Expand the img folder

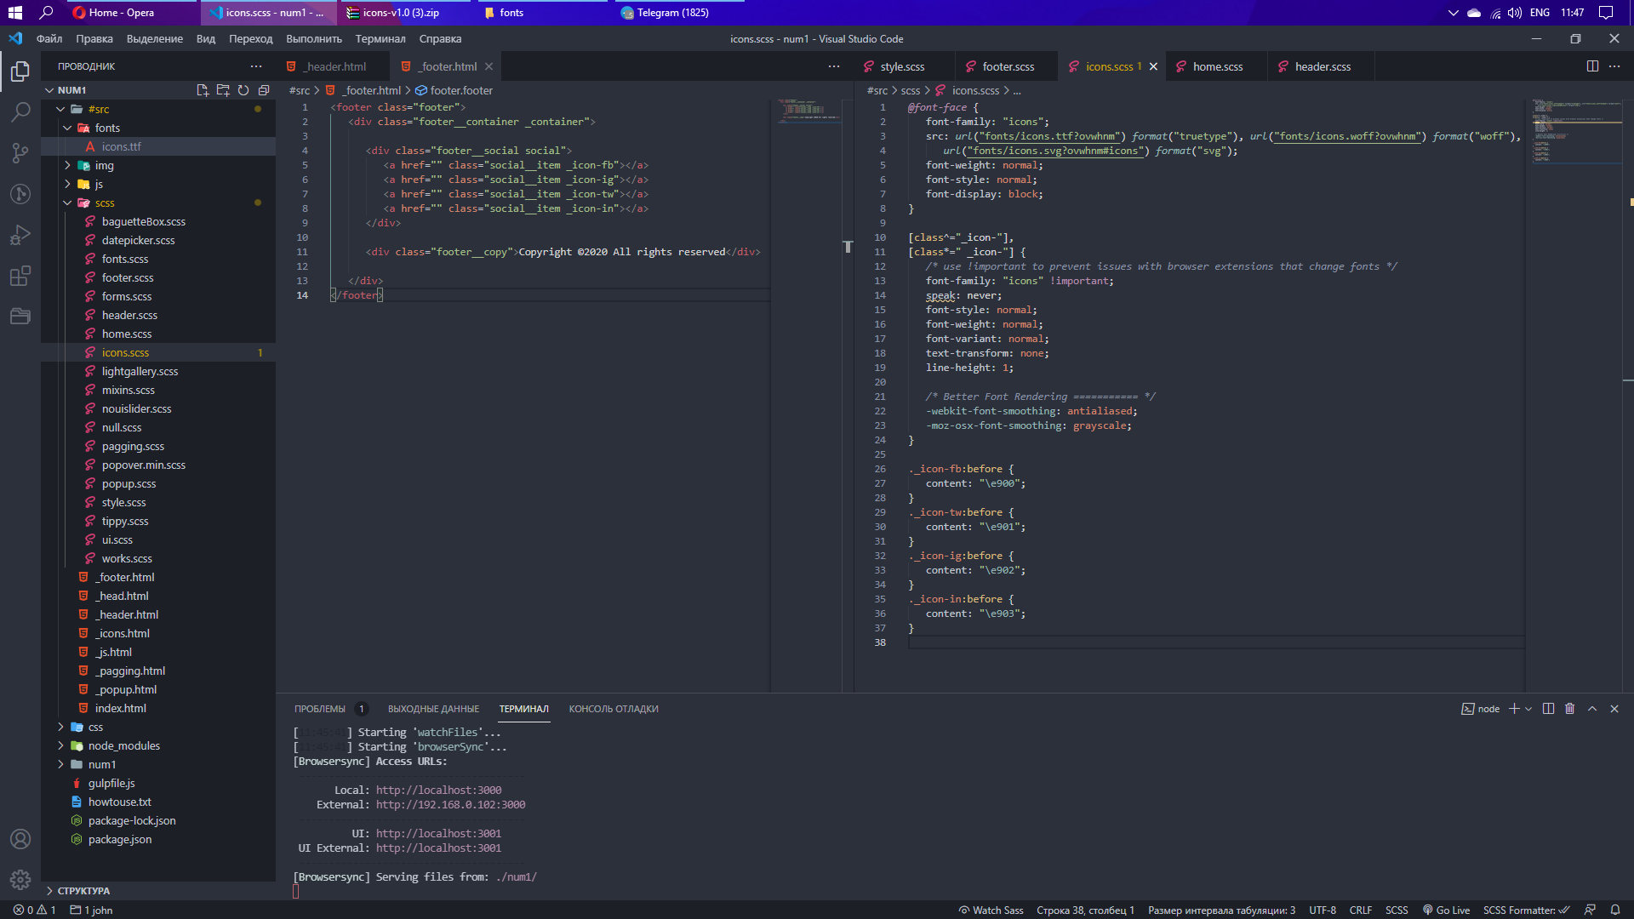click(x=67, y=165)
